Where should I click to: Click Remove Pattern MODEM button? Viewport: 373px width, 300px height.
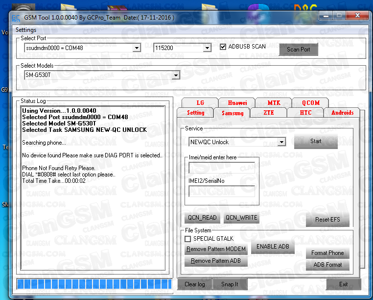click(x=216, y=249)
